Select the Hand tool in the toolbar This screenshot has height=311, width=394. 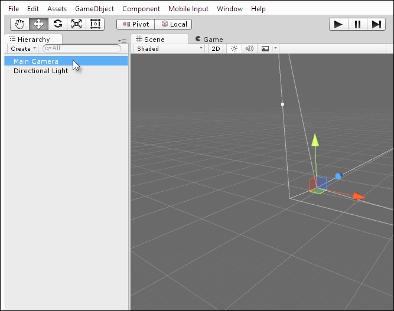[19, 24]
